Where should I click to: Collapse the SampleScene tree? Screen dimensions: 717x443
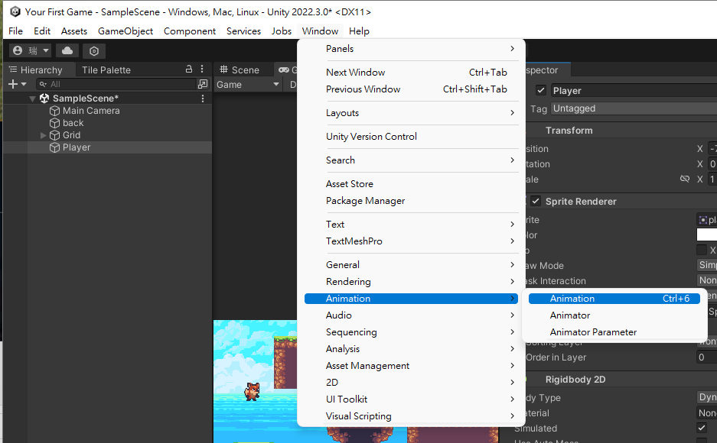(32, 99)
